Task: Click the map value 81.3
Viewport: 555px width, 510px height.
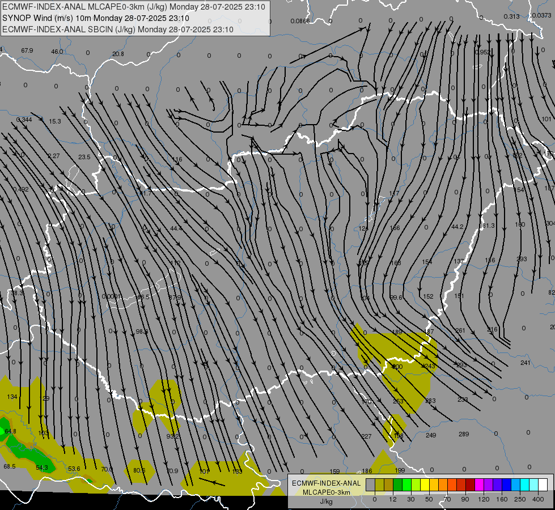Action: coord(489,226)
